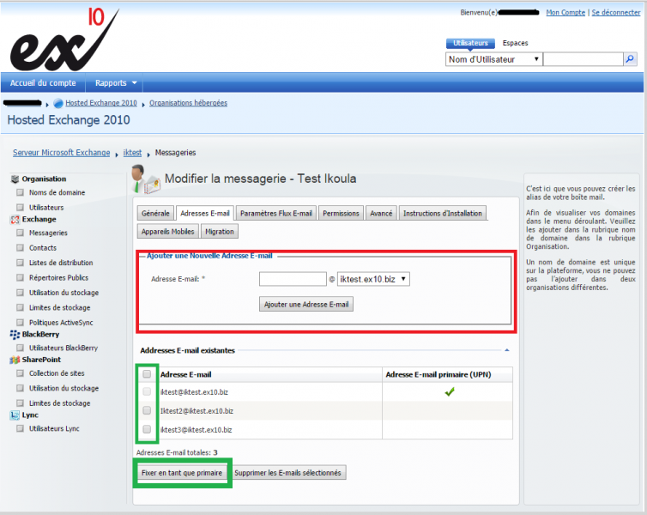Open Noms de domaine in sidebar
647x515 pixels.
(57, 193)
